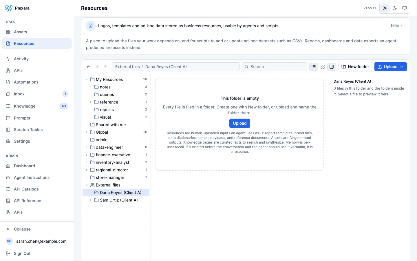Focus the Search input field
417x261 pixels.
[x=275, y=67]
